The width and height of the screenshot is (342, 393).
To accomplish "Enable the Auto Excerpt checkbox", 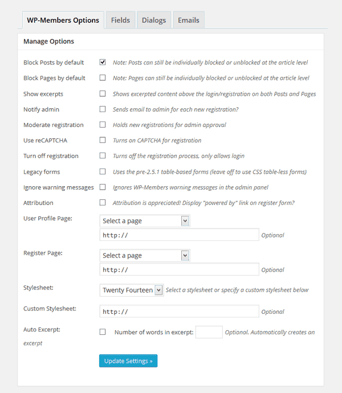I will pyautogui.click(x=103, y=332).
